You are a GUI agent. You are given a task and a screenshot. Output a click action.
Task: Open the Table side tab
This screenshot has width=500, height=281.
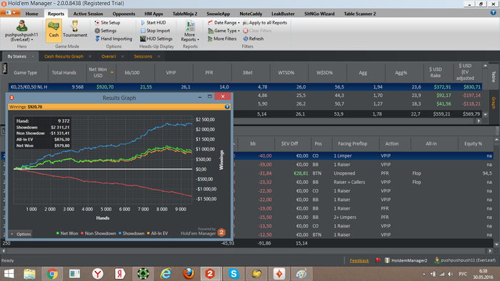click(x=494, y=77)
